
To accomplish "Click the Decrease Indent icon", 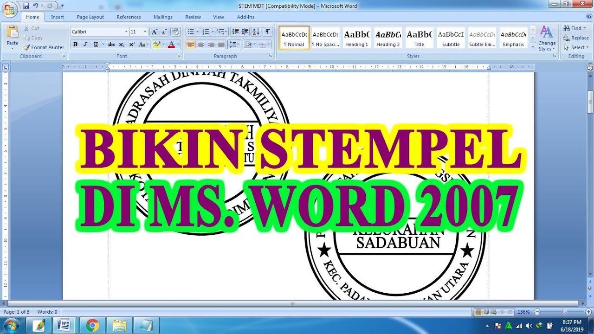I will point(235,32).
